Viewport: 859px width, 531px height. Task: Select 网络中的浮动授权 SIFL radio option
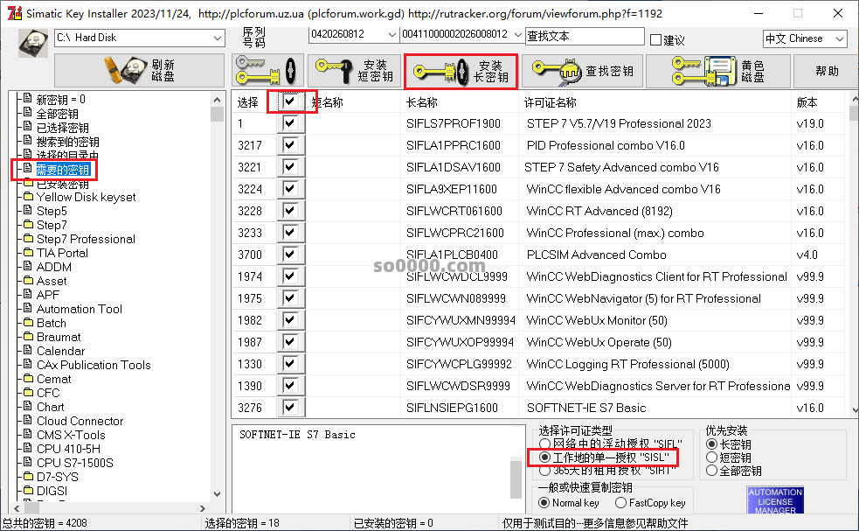pos(544,444)
